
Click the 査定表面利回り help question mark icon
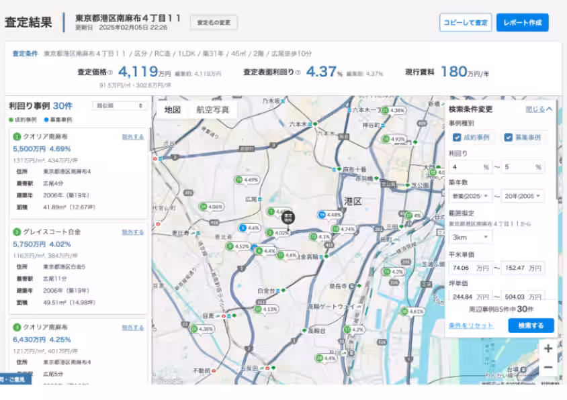298,72
